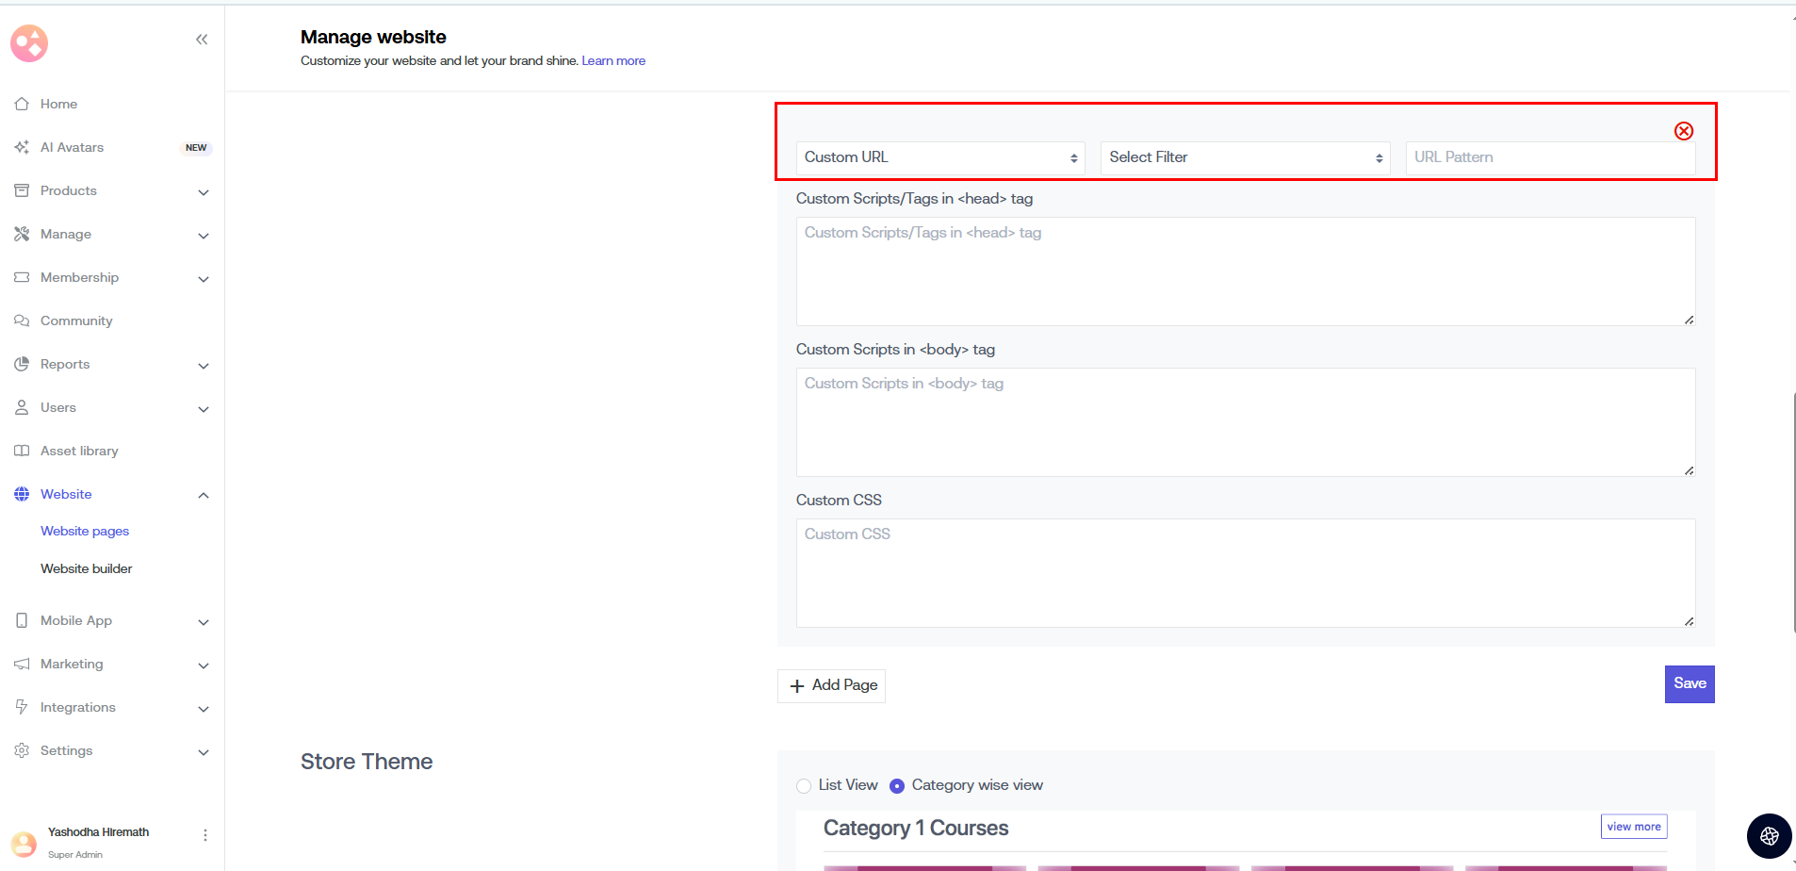
Task: Click the Home icon in sidebar
Action: tap(22, 104)
